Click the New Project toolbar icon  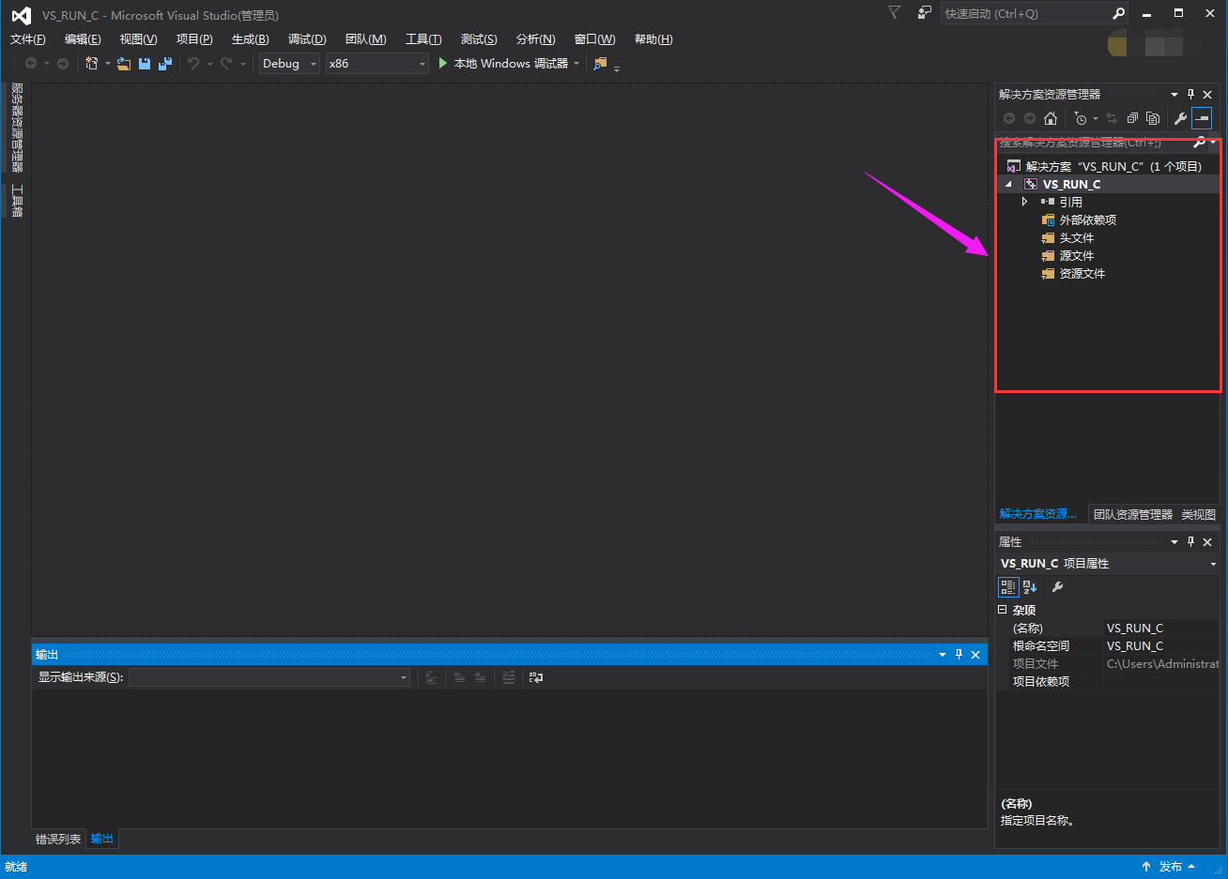click(x=92, y=64)
